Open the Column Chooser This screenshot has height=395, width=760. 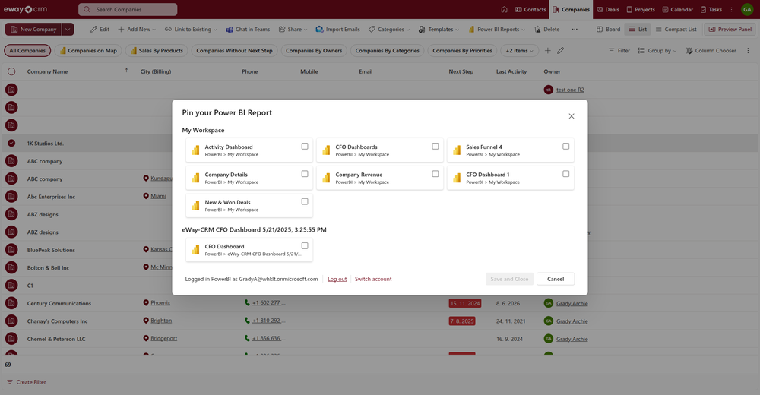click(x=711, y=50)
